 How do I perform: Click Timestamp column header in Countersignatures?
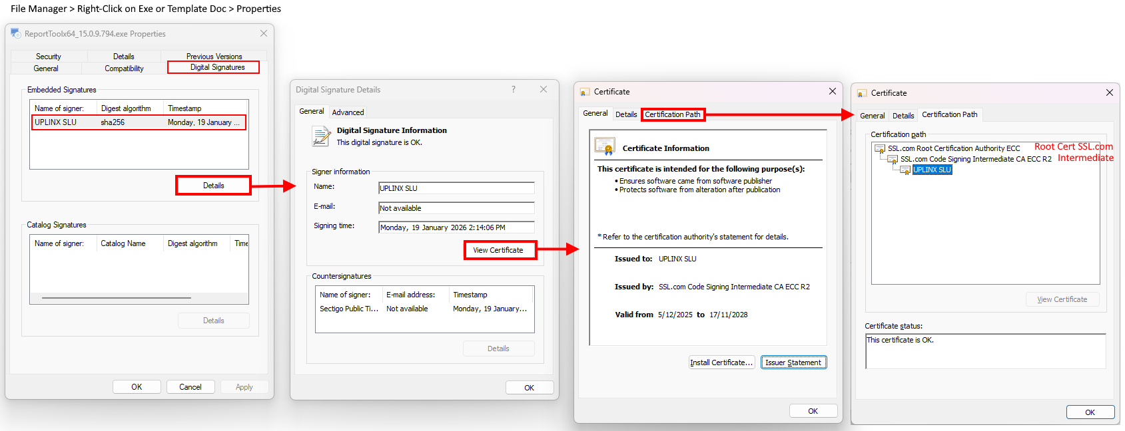[x=492, y=295]
